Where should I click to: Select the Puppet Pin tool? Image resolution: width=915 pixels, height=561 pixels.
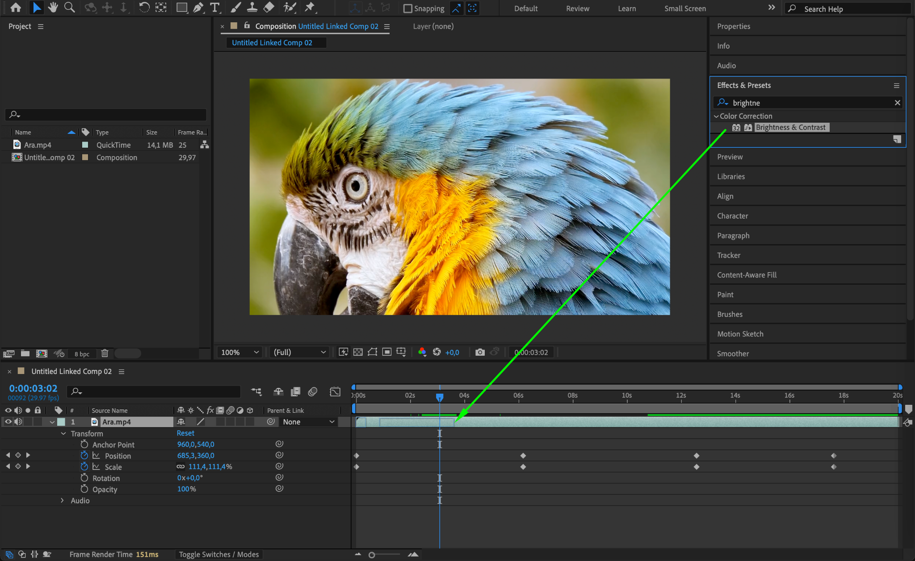tap(309, 7)
